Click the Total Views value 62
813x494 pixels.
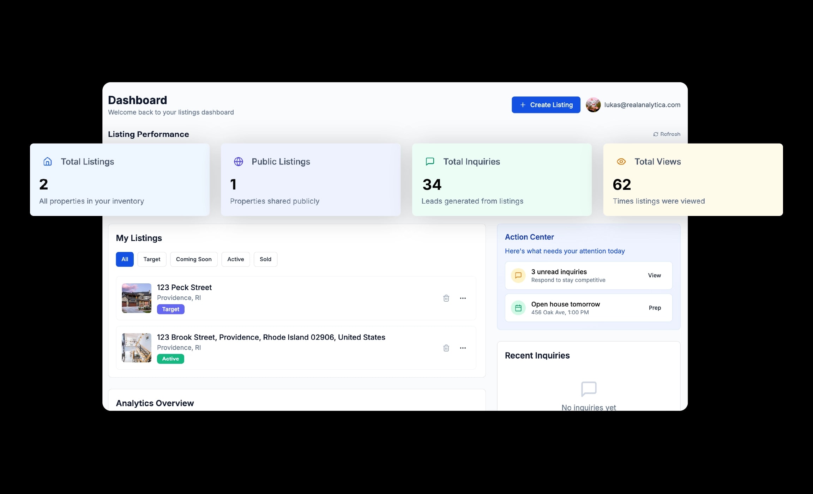click(622, 185)
